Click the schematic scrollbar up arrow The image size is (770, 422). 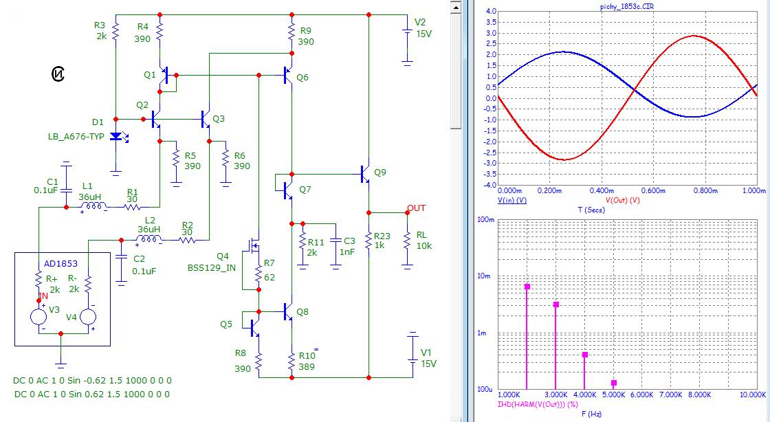456,7
